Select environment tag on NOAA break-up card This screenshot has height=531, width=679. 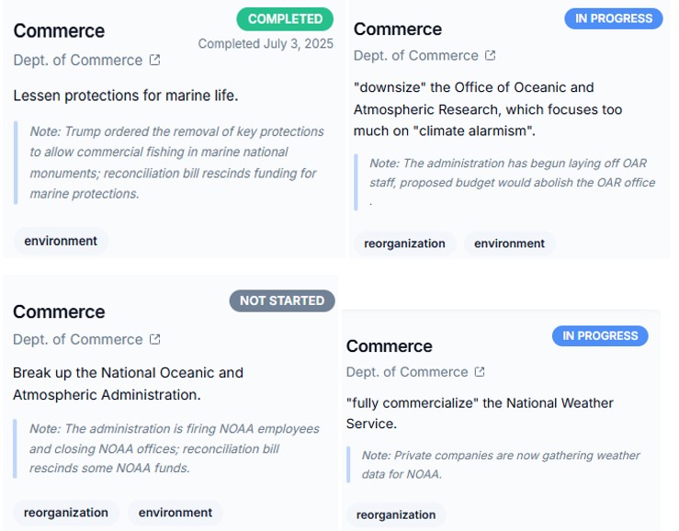175,513
